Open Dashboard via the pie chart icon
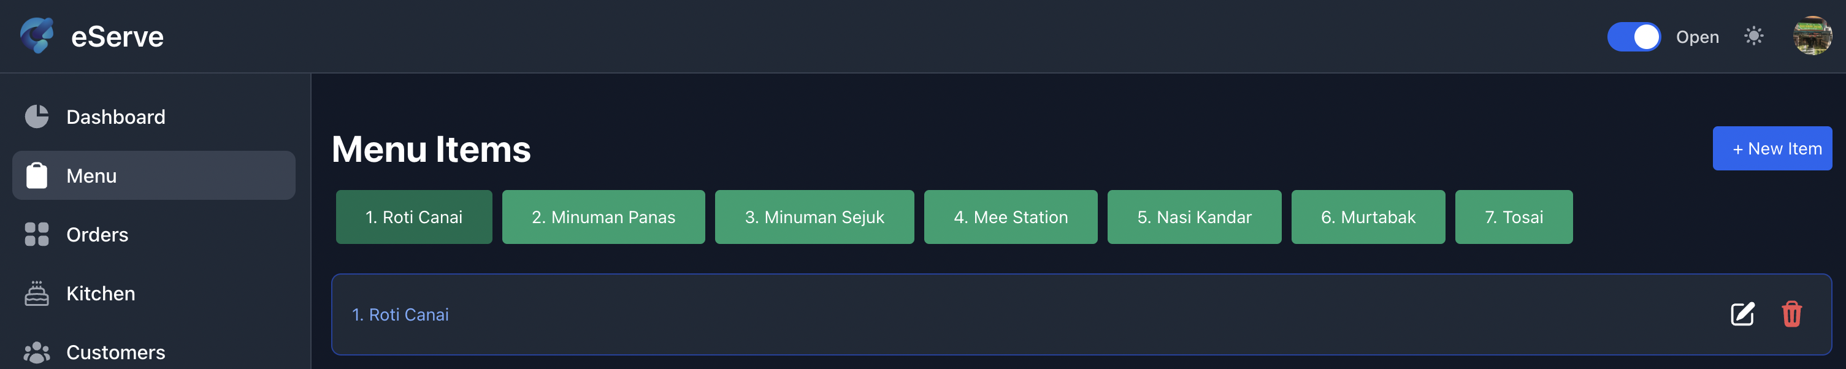1846x369 pixels. pos(37,116)
